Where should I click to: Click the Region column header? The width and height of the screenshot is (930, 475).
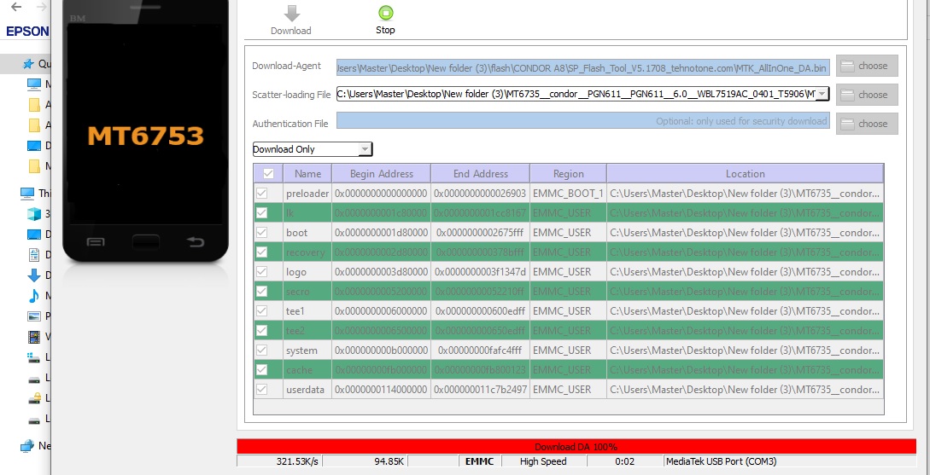[568, 173]
